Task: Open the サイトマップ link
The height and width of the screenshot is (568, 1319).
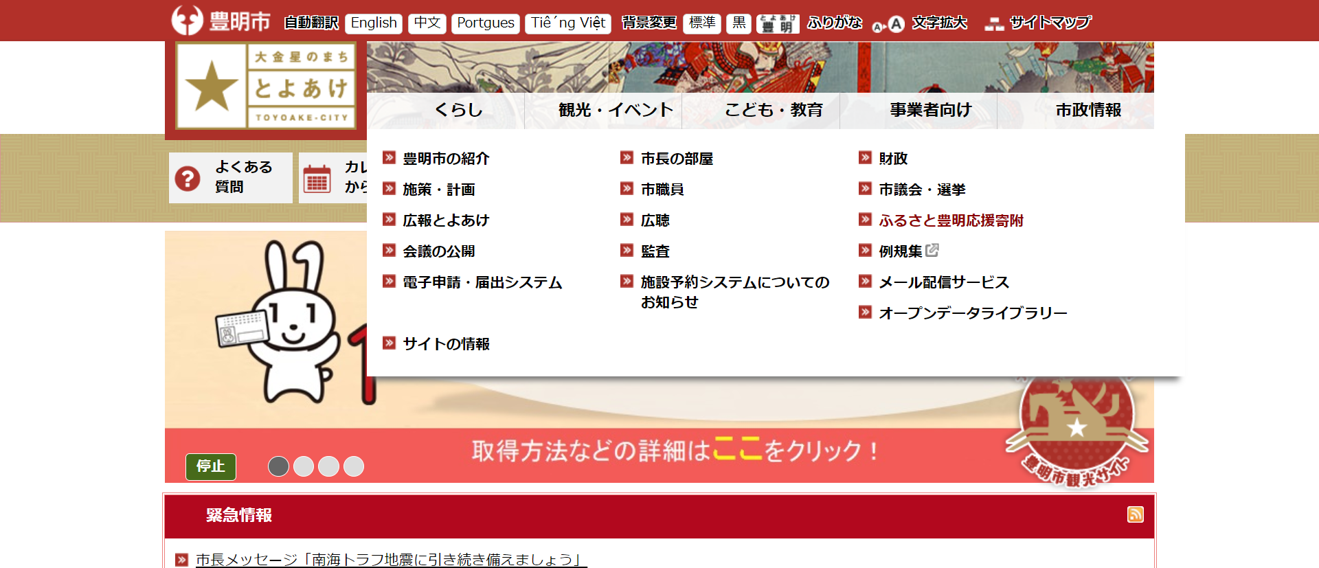Action: 1050,23
